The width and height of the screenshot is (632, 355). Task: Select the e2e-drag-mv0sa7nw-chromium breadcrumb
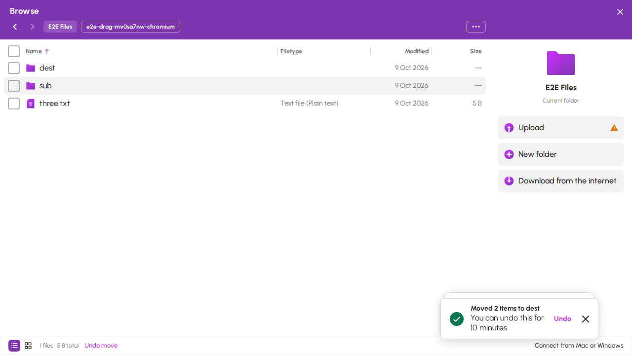[x=130, y=27]
